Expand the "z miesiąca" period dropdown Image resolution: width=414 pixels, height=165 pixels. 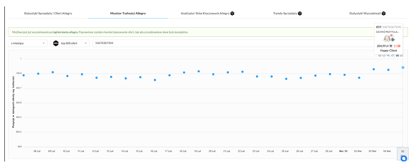28,43
